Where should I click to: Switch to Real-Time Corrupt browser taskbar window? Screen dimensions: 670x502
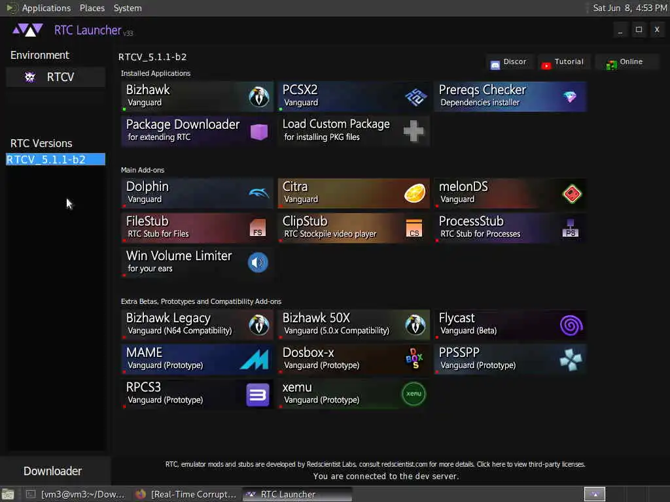[186, 494]
